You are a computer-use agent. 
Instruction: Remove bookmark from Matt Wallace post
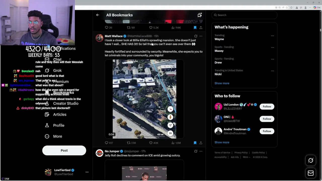point(195,143)
